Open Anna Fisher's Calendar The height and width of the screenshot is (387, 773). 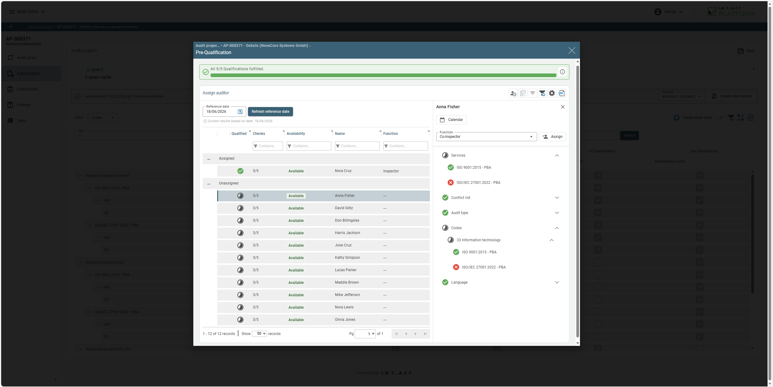point(451,120)
